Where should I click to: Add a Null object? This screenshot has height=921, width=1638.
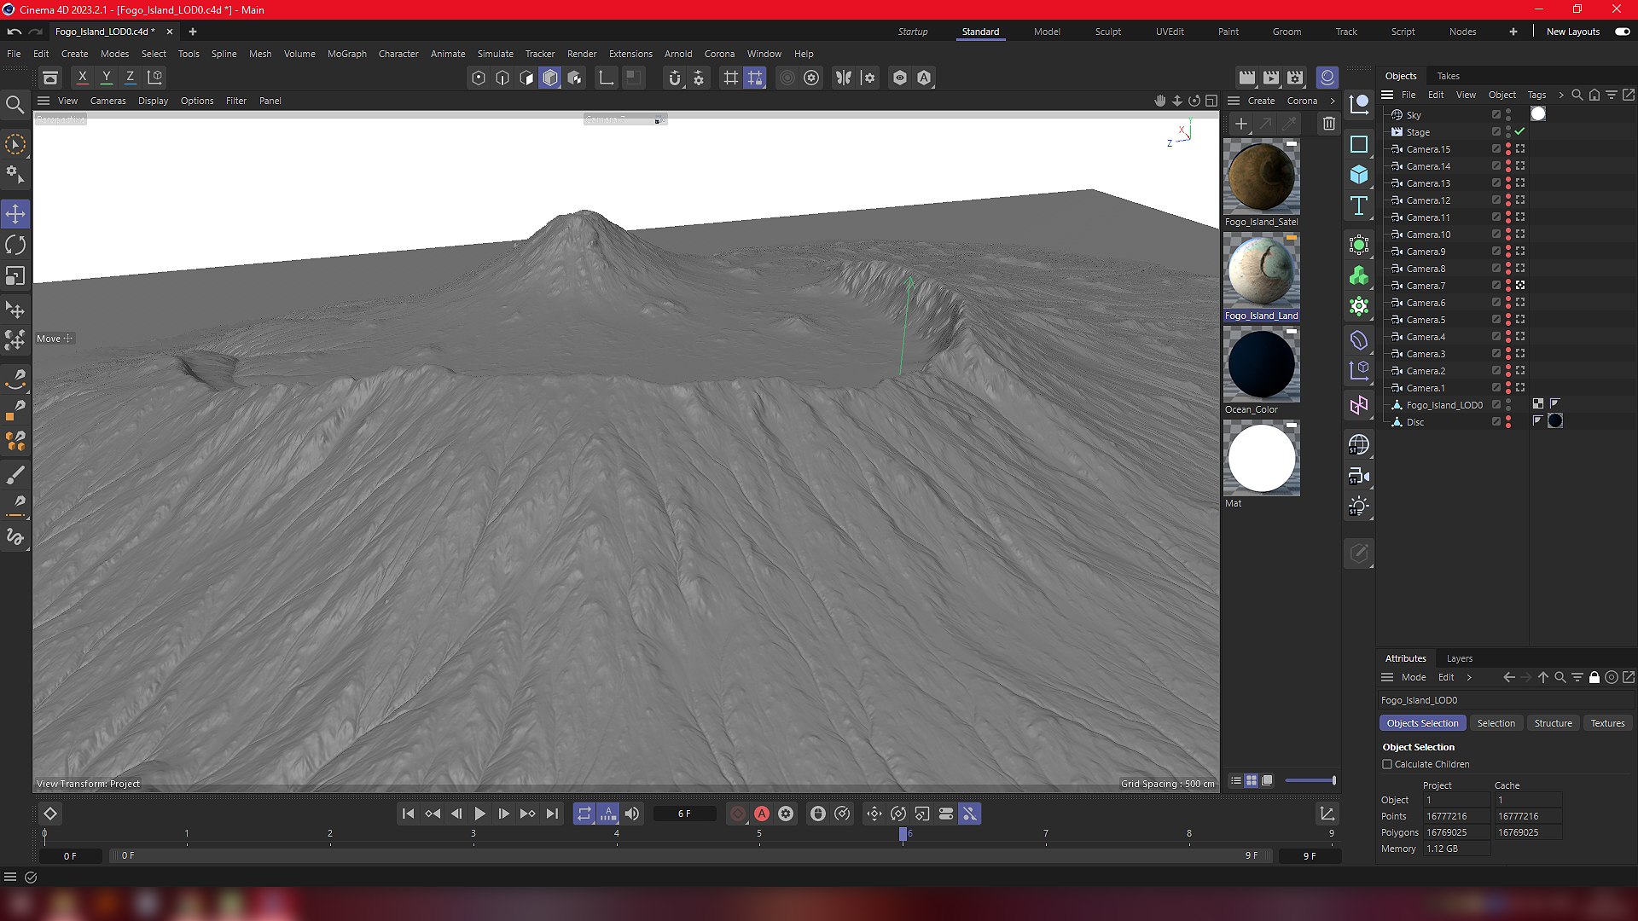coord(1359,105)
